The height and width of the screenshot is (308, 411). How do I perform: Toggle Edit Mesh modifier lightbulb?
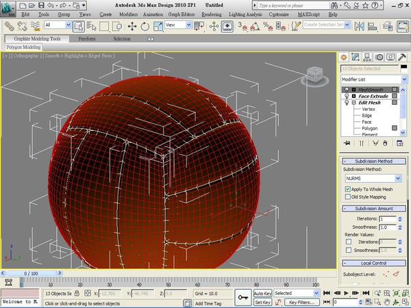(346, 103)
